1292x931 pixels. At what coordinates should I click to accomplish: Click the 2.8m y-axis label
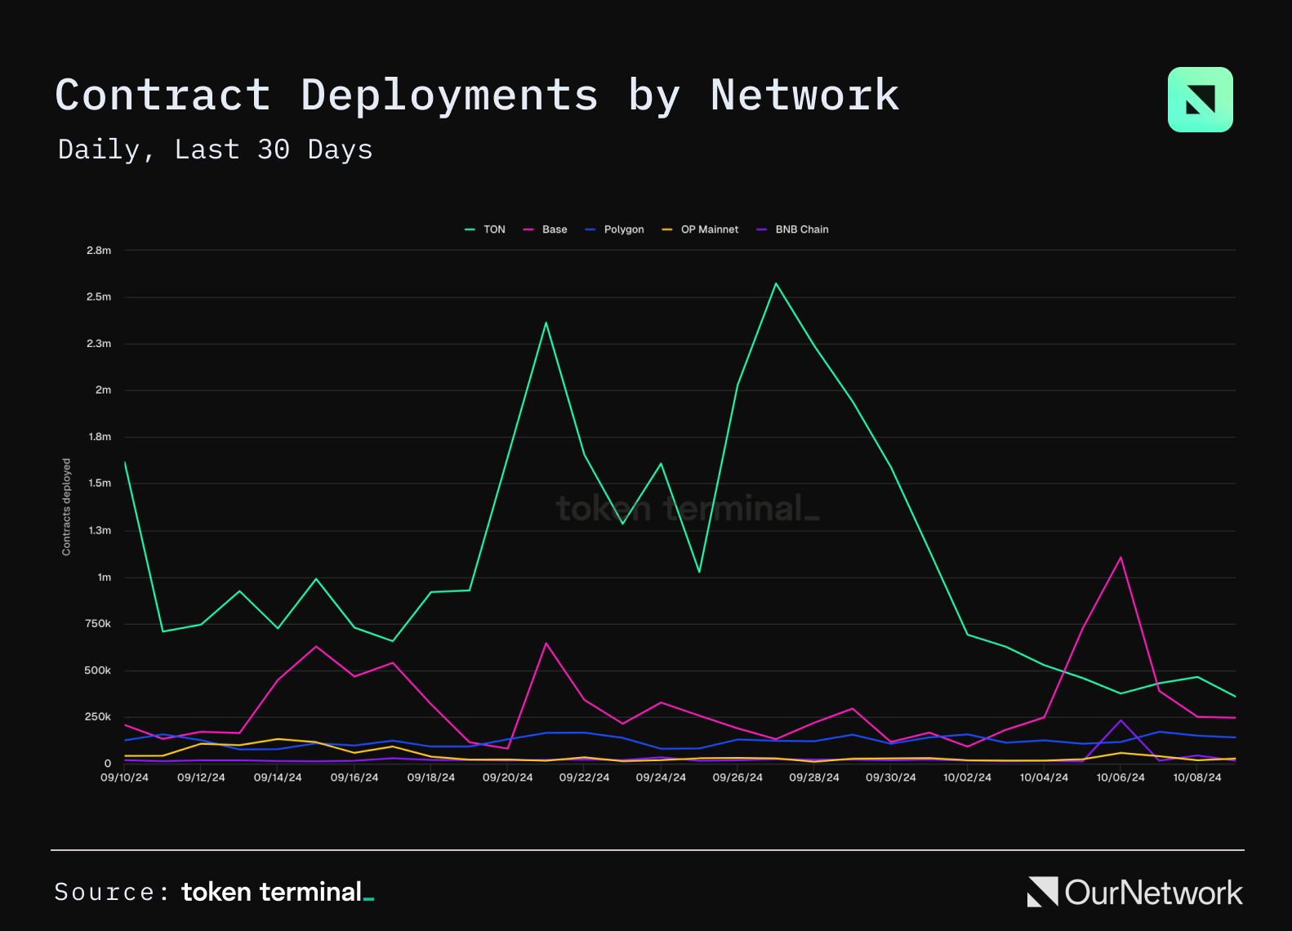[99, 251]
